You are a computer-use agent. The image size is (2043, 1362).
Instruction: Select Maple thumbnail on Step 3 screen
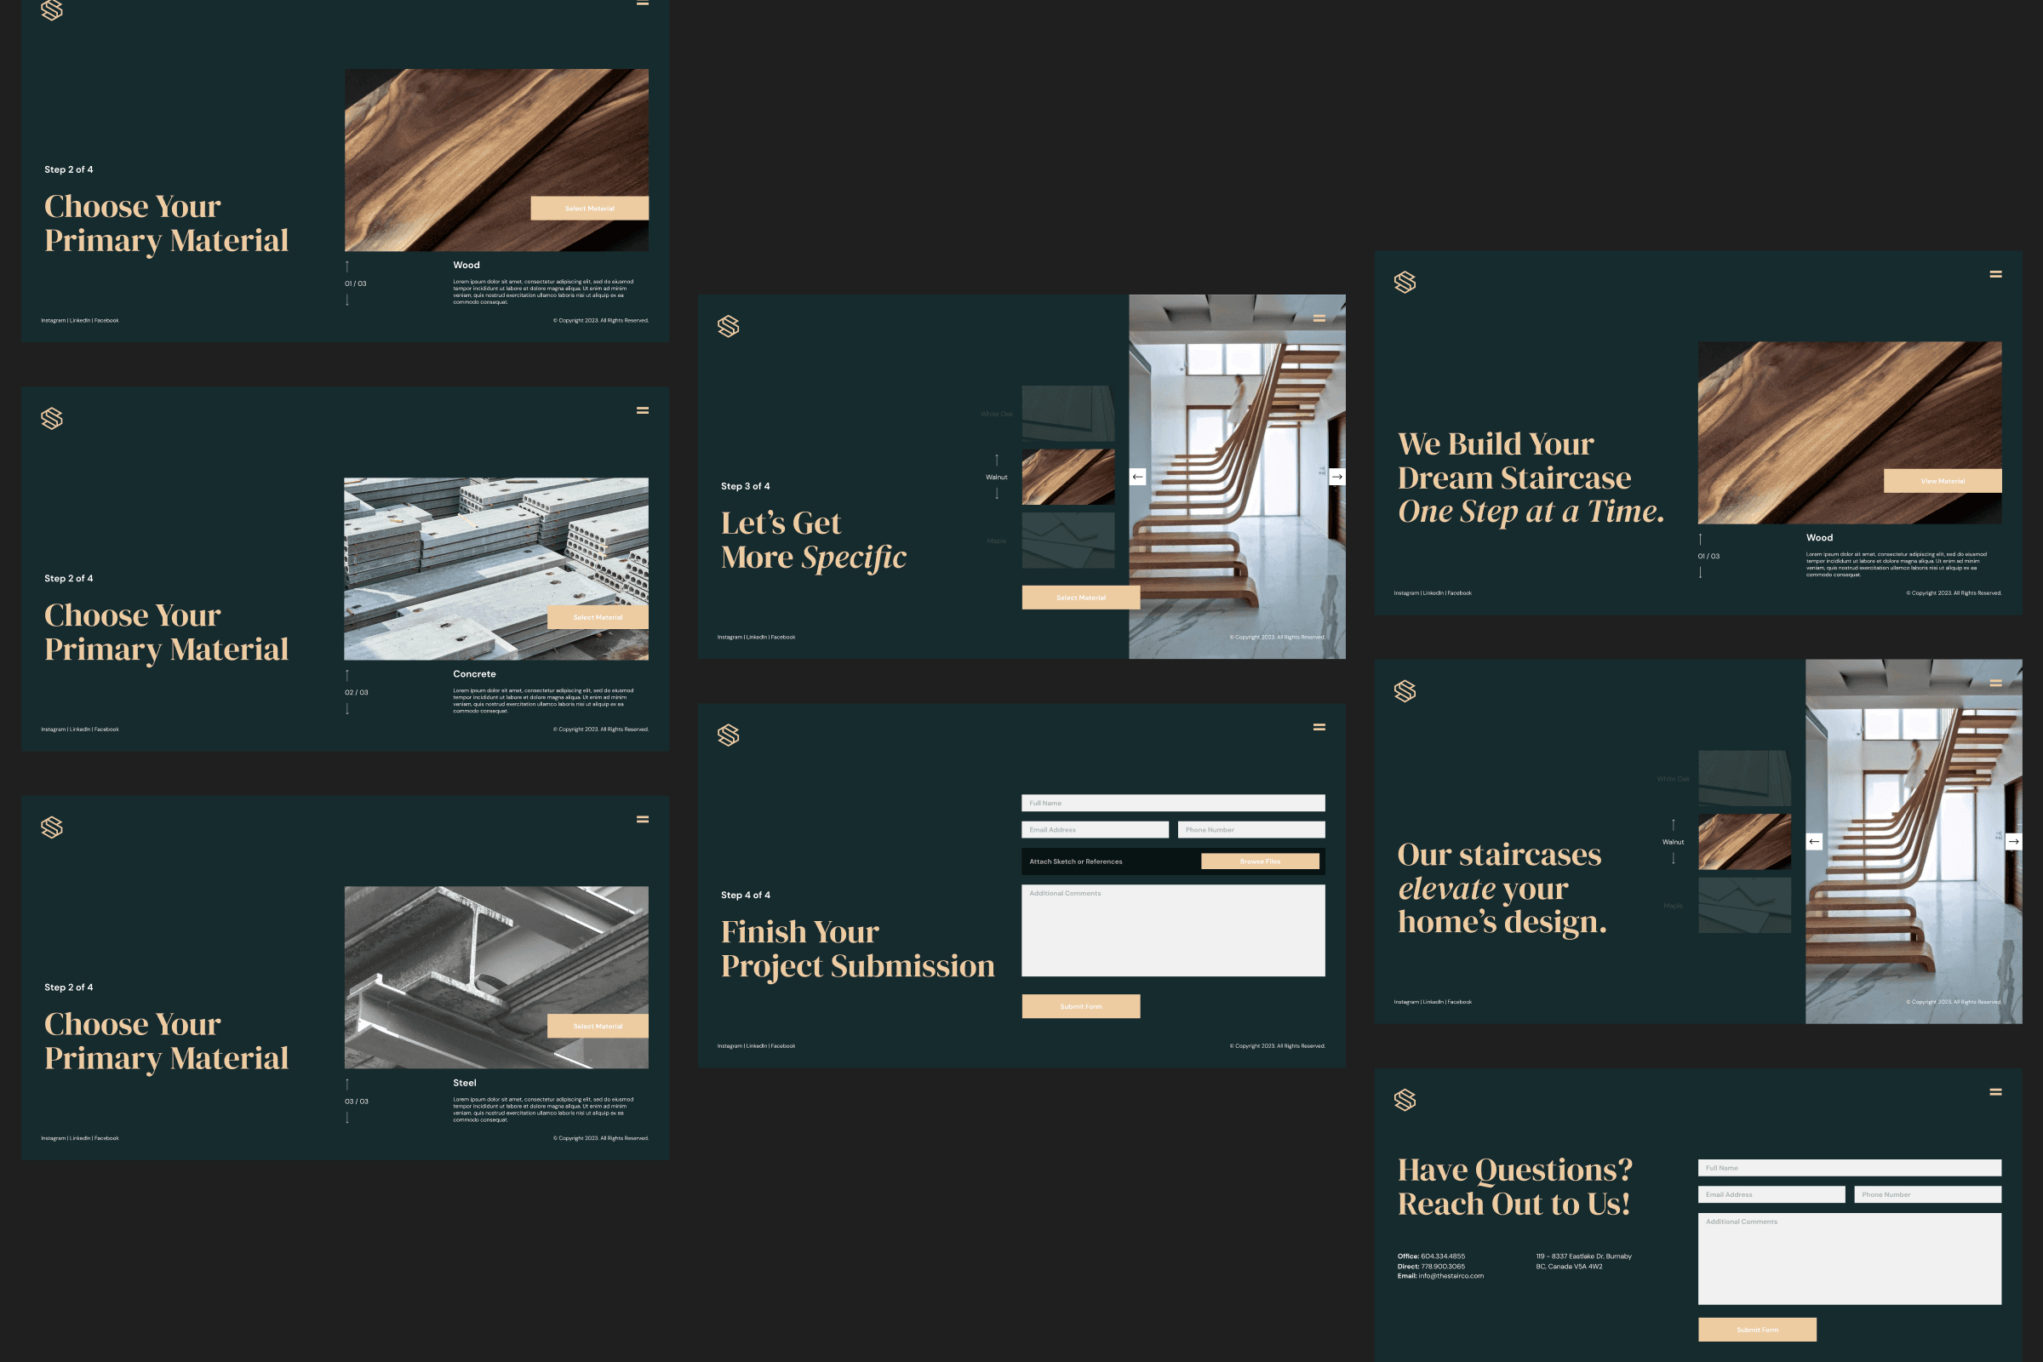click(1067, 541)
